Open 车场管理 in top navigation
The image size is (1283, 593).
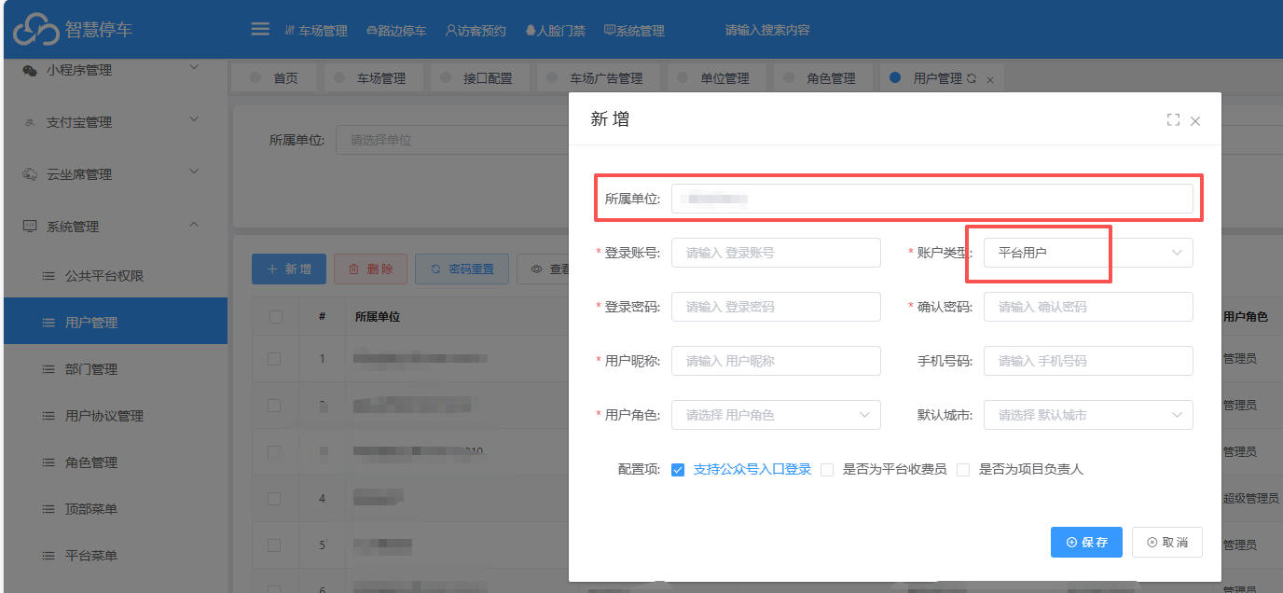click(x=316, y=31)
